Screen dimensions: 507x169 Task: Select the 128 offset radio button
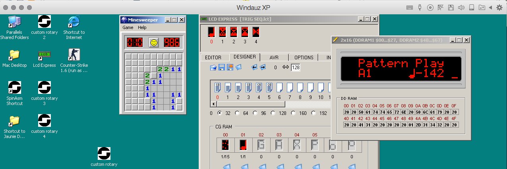point(273,113)
